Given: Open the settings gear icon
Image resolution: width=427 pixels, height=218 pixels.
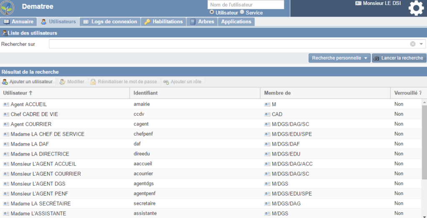Looking at the screenshot, I should click(x=416, y=8).
